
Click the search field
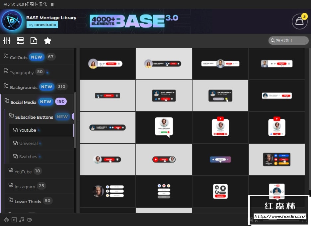click(288, 40)
